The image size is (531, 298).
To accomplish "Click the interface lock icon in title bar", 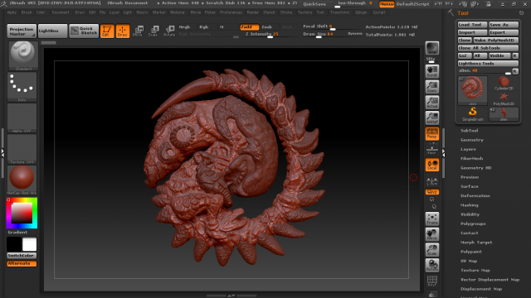I will pos(489,4).
